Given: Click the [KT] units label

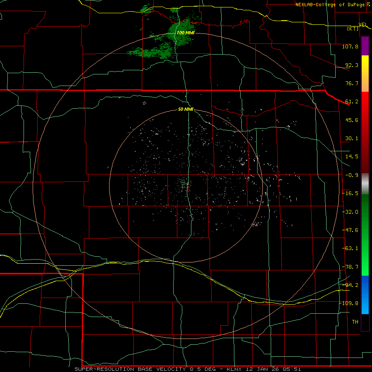Looking at the screenshot, I should pyautogui.click(x=353, y=29).
